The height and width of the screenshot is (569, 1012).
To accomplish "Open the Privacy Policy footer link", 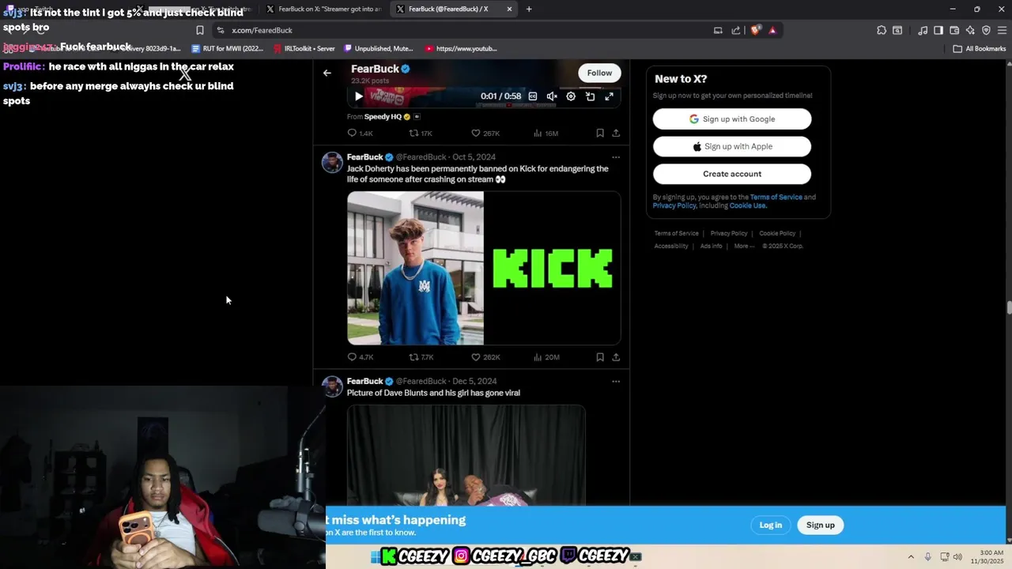I will 729,234.
